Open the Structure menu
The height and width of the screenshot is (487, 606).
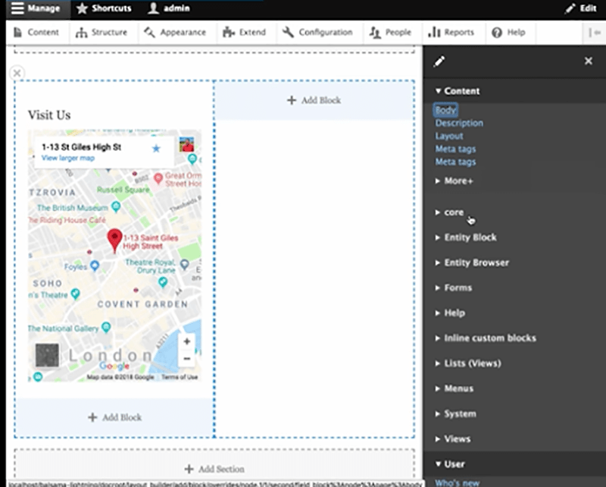102,33
